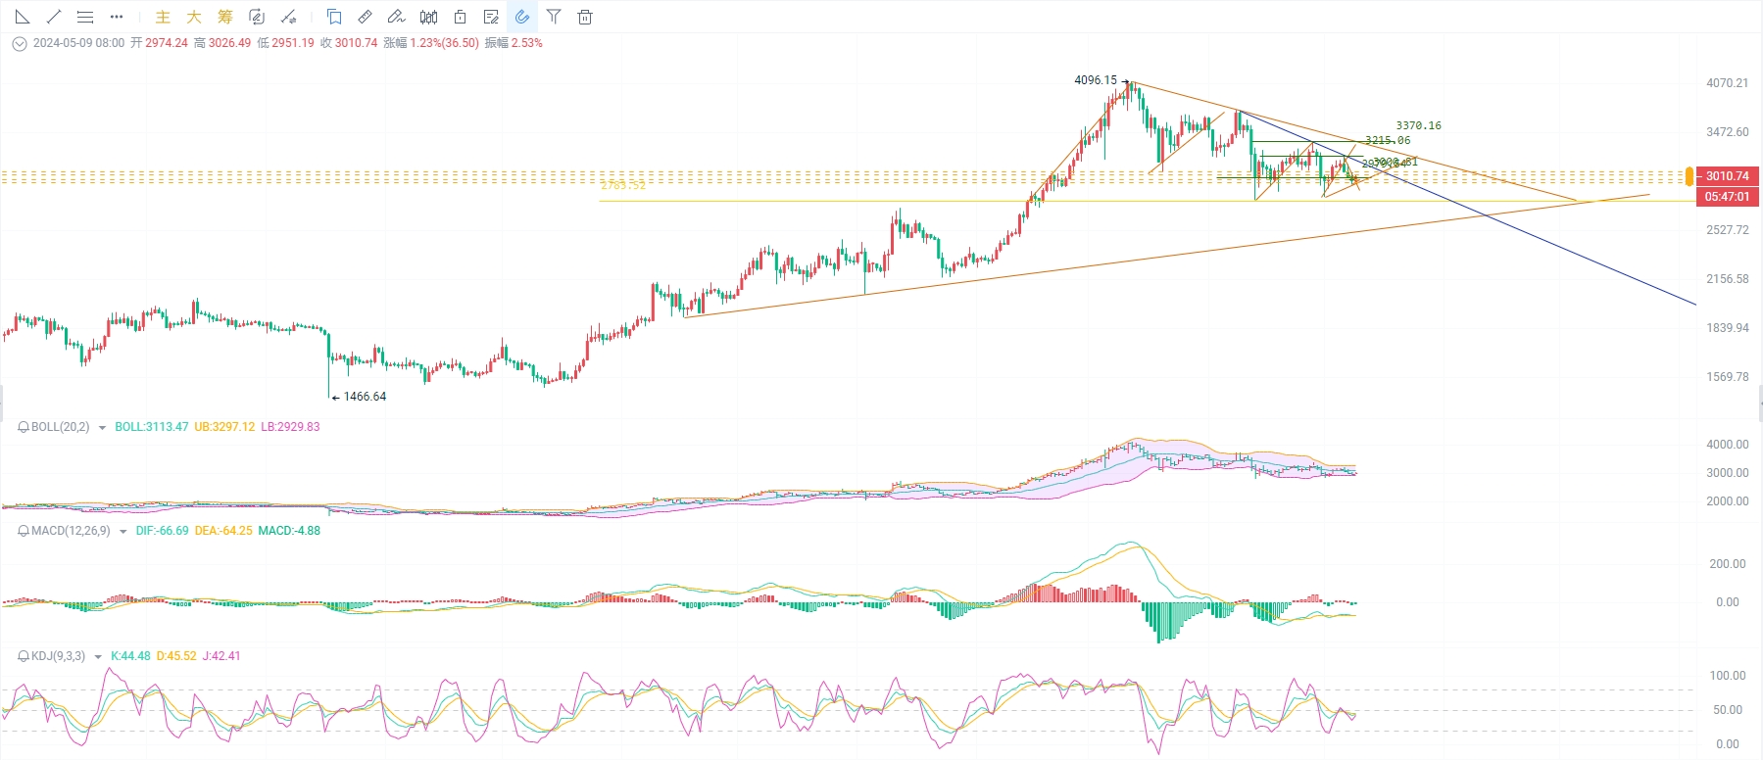The height and width of the screenshot is (760, 1763).
Task: Click the 3472.60 price axis label
Action: (1727, 132)
